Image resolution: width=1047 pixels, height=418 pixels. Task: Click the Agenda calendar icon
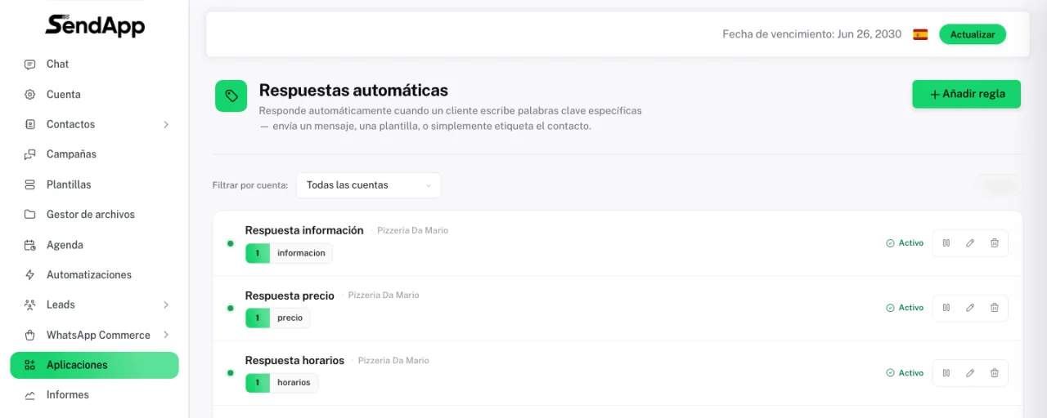click(x=30, y=245)
